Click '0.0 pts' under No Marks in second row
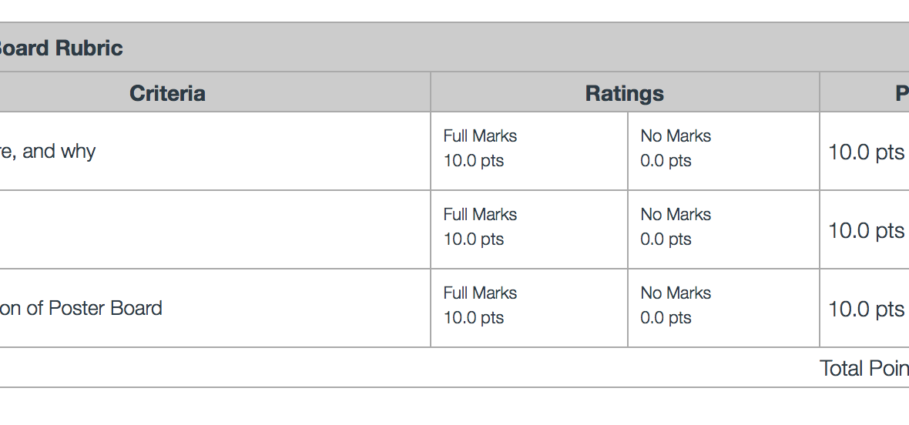This screenshot has width=909, height=425. point(666,239)
